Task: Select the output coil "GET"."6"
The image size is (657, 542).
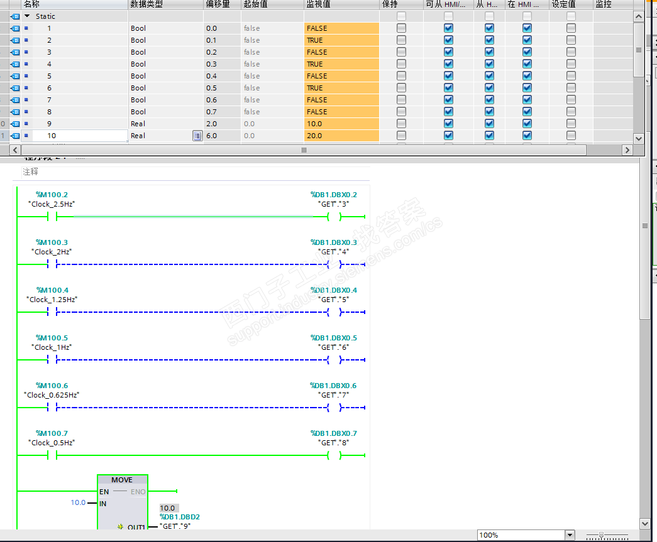Action: coord(334,359)
